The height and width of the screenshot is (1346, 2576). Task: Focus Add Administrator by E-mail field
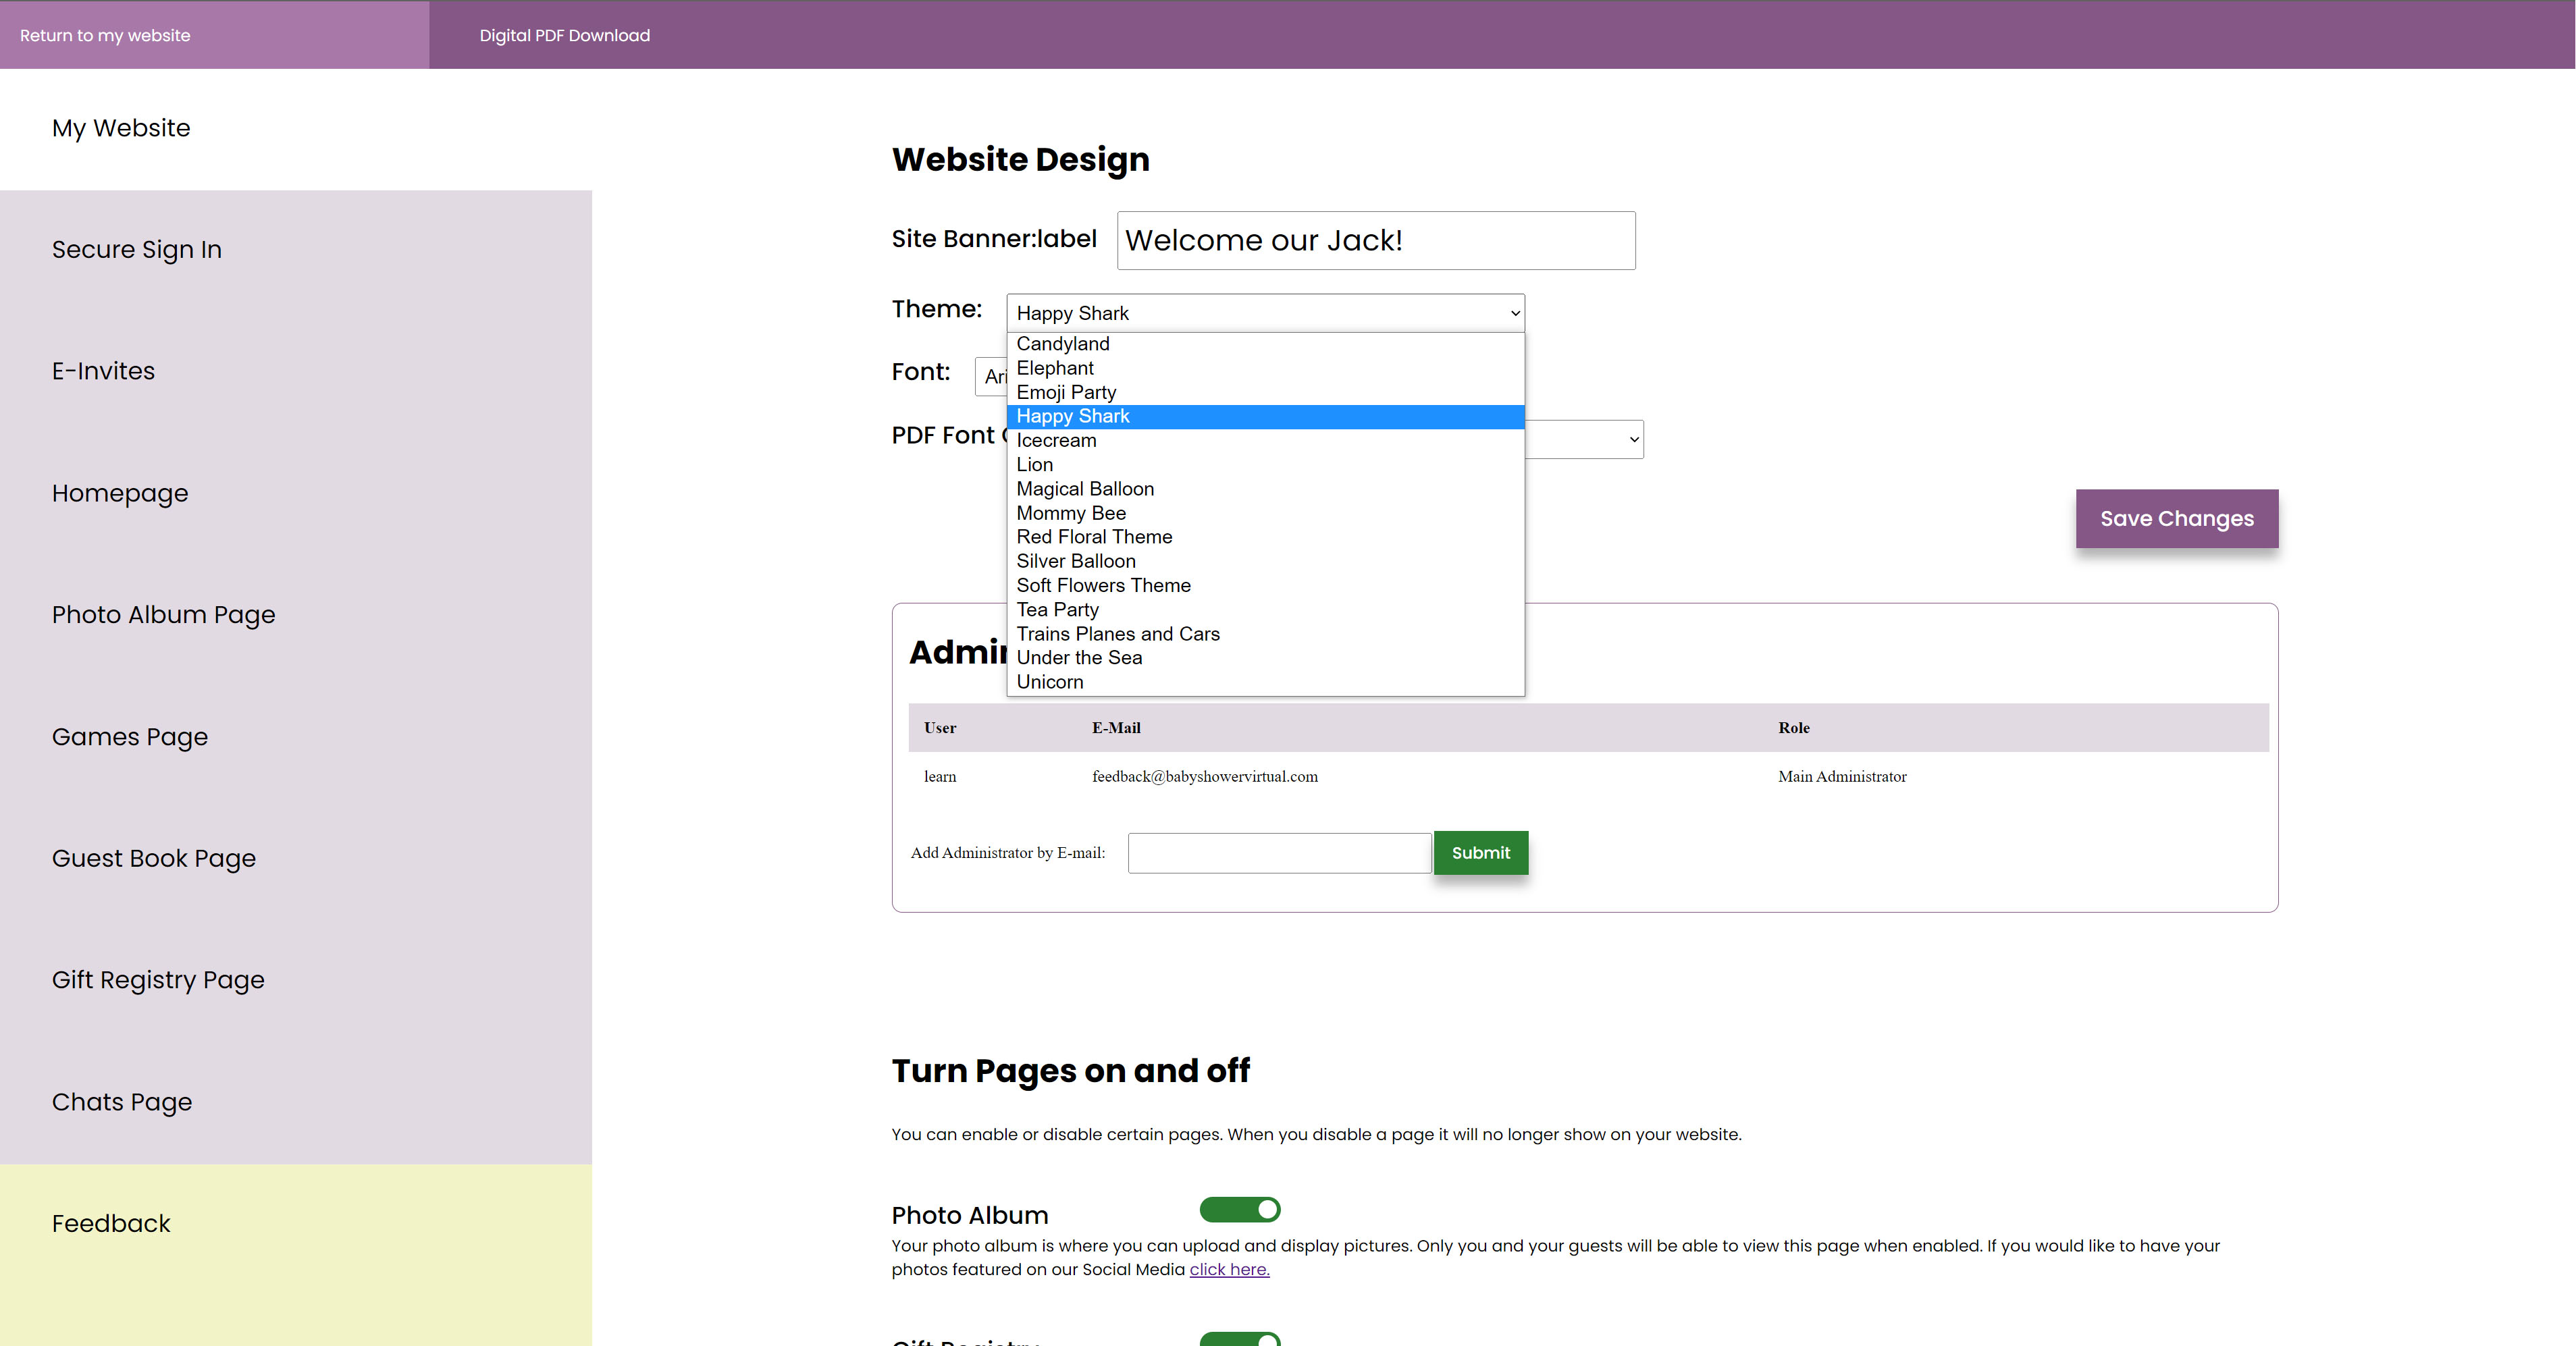1278,853
